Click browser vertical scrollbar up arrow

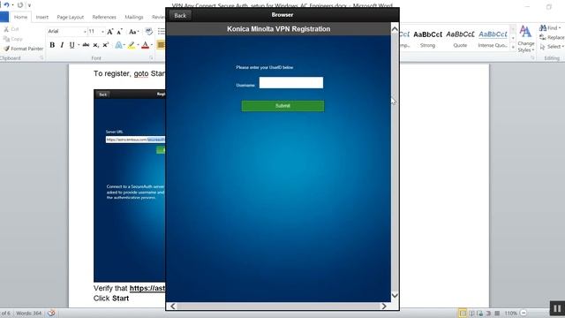pos(395,29)
